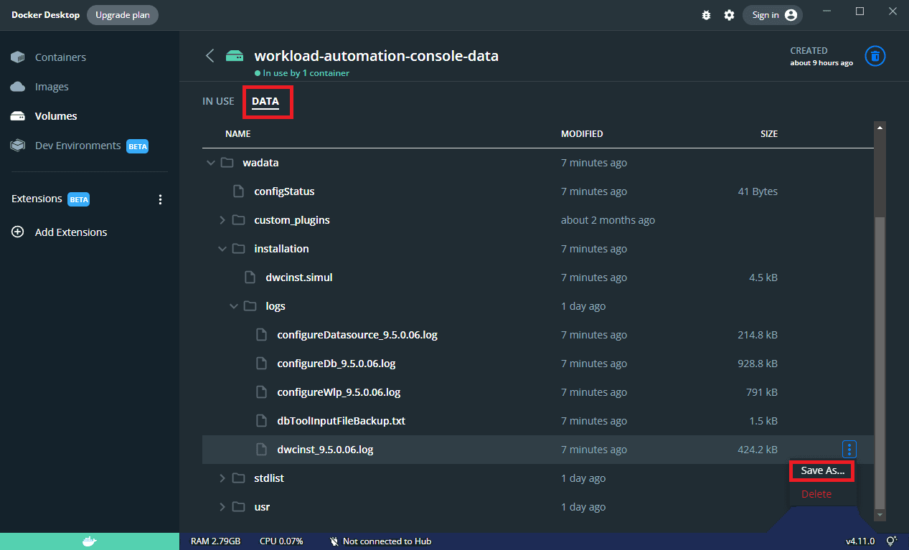Click the volume drive icon beside the title
This screenshot has height=550, width=909.
coord(235,56)
